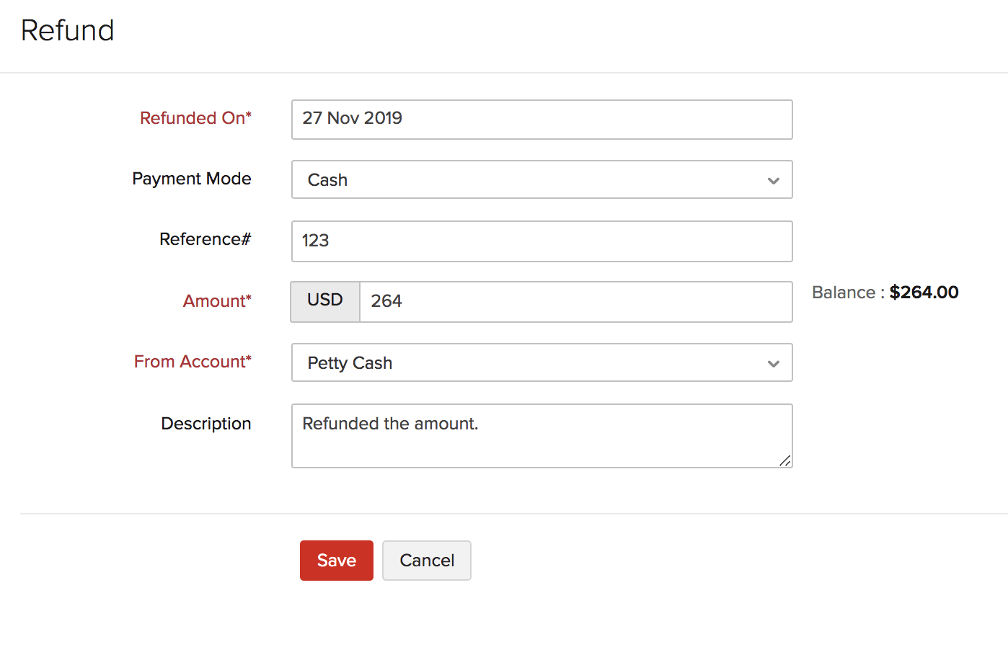Select the text Refunded the amount

(x=391, y=424)
